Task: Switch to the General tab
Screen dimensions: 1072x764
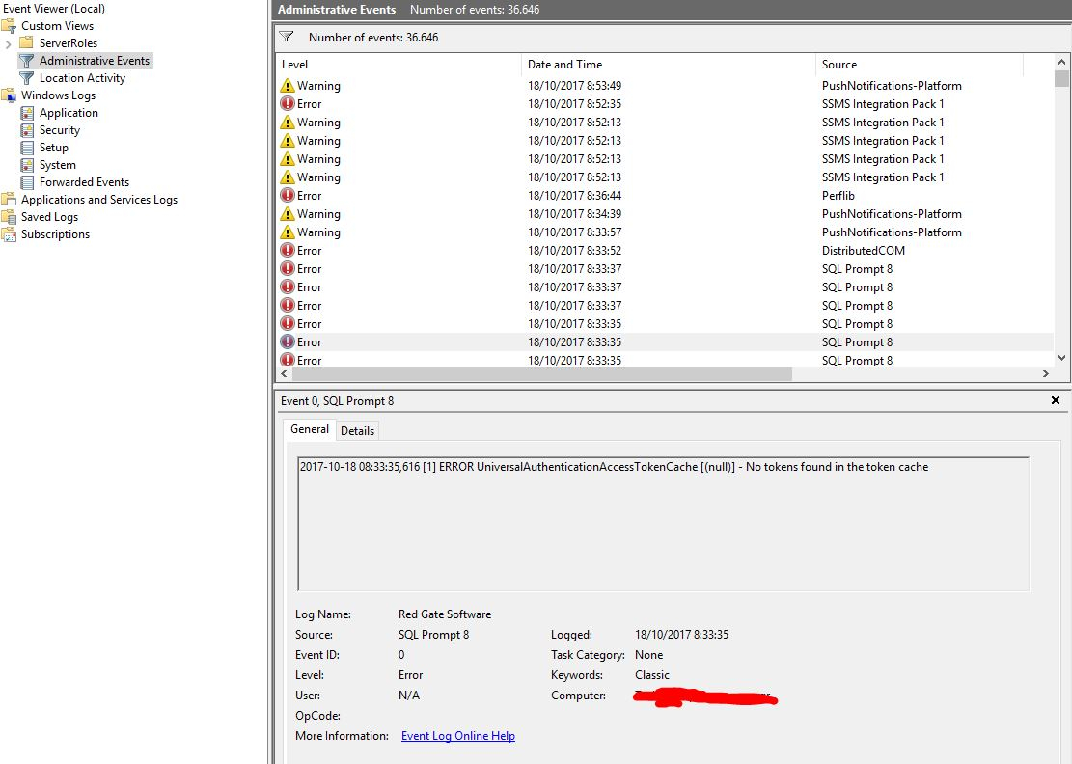Action: [x=309, y=429]
